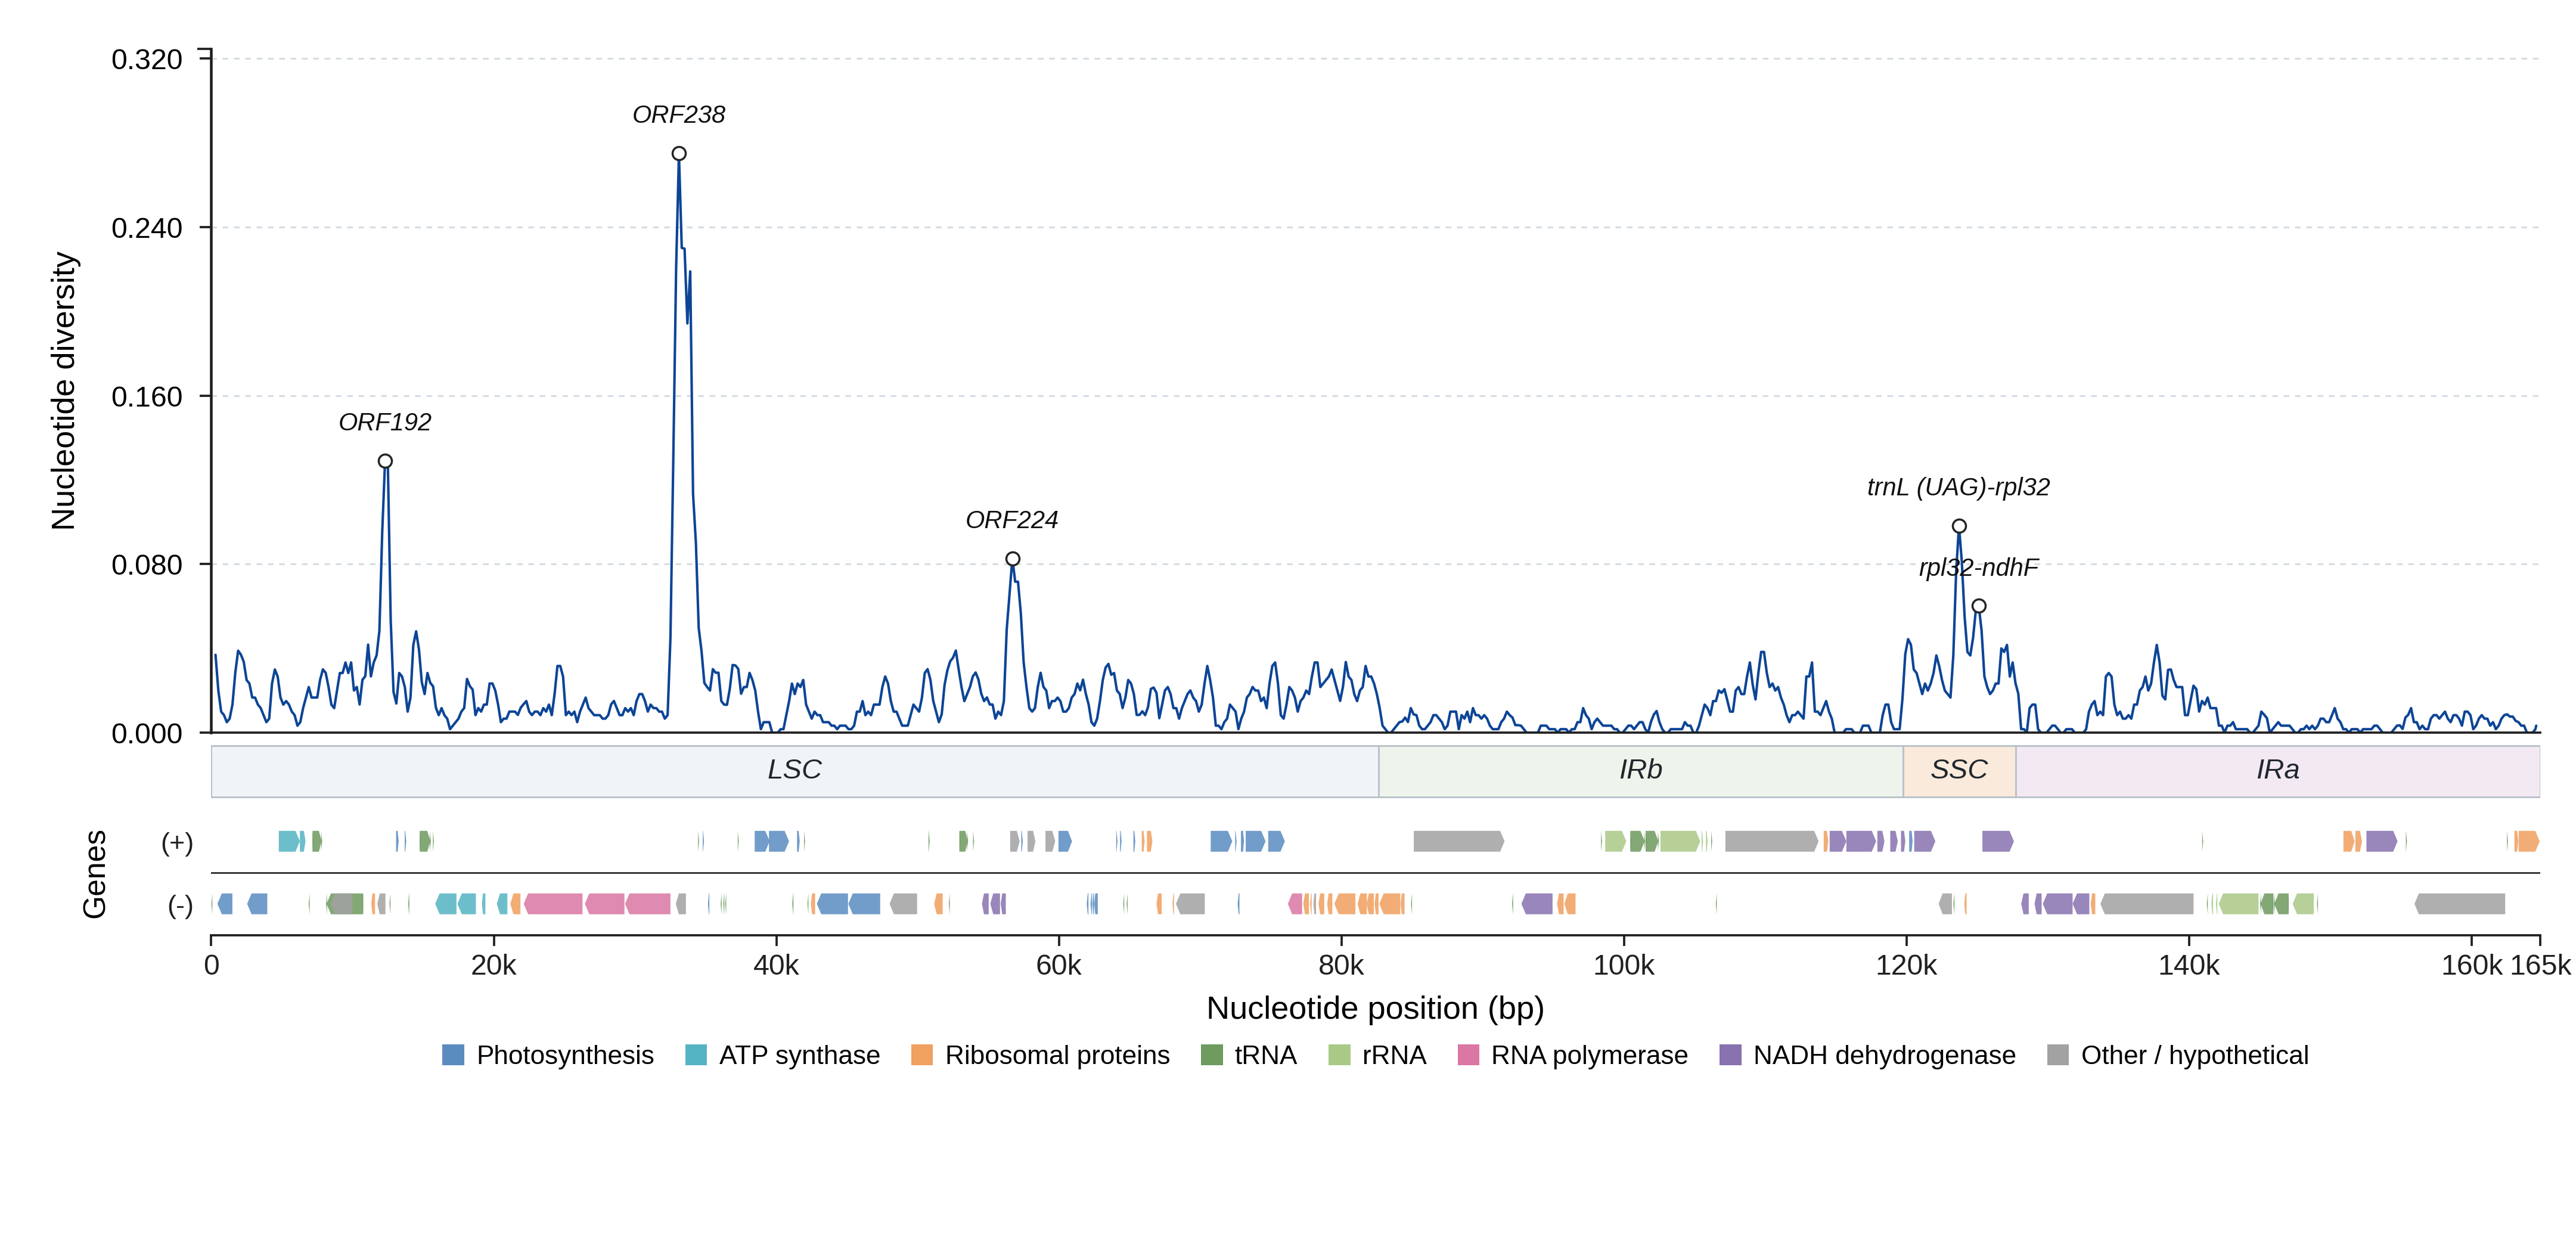The image size is (2576, 1253).
Task: Click the ATP synthase legend swatch
Action: (696, 1055)
